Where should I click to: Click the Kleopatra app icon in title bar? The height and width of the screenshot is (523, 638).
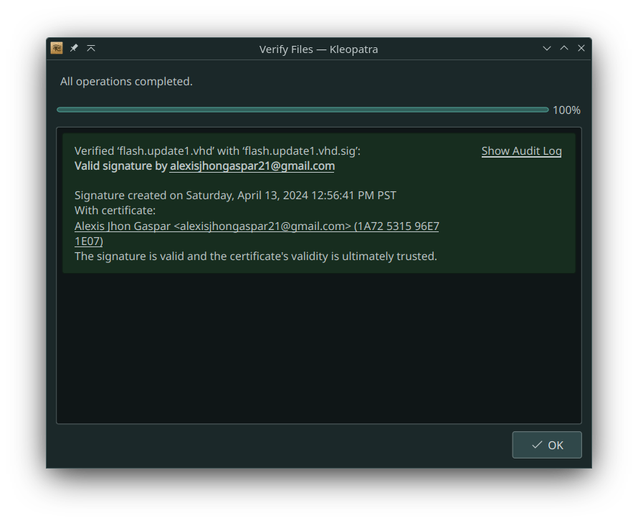point(57,49)
